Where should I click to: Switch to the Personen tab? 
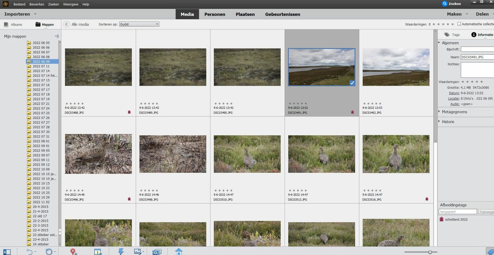[215, 14]
